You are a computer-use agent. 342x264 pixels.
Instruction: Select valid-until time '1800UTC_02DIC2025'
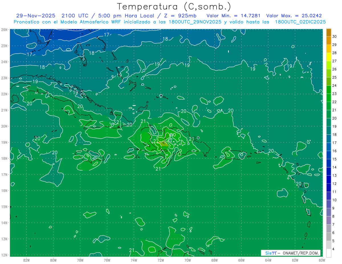(300, 22)
